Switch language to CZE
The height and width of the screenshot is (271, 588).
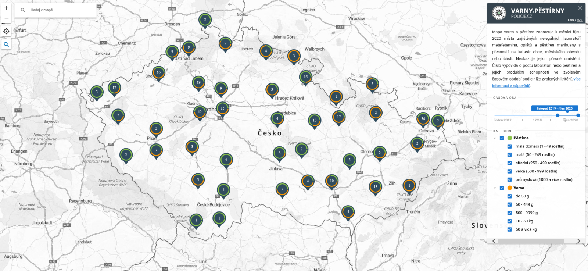point(580,20)
